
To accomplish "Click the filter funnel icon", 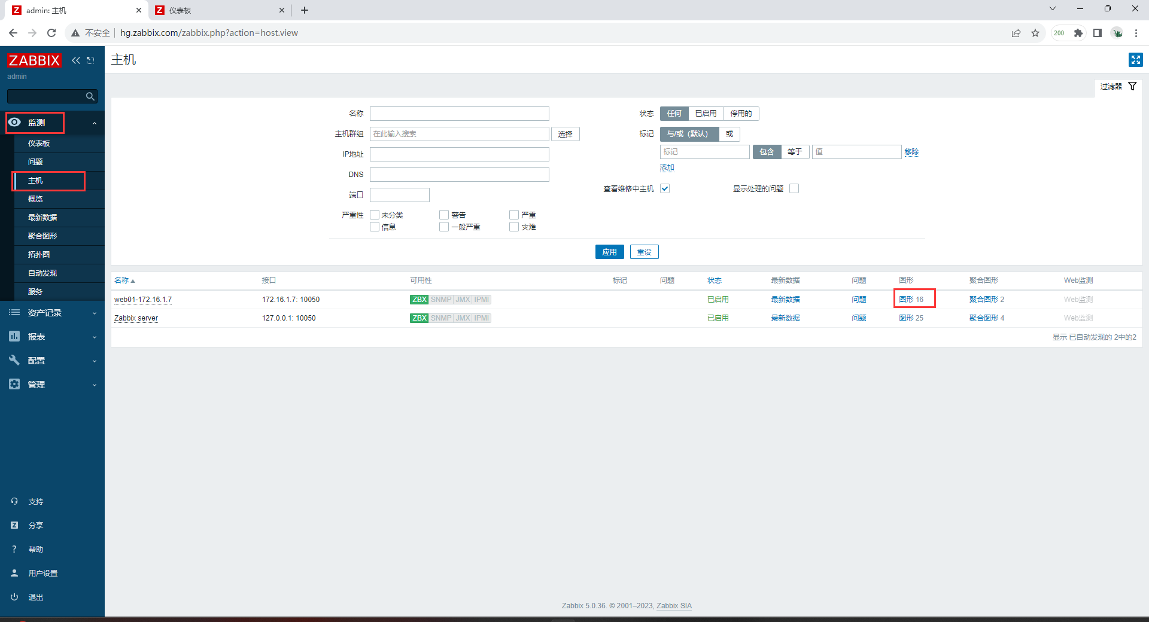I will [1132, 86].
